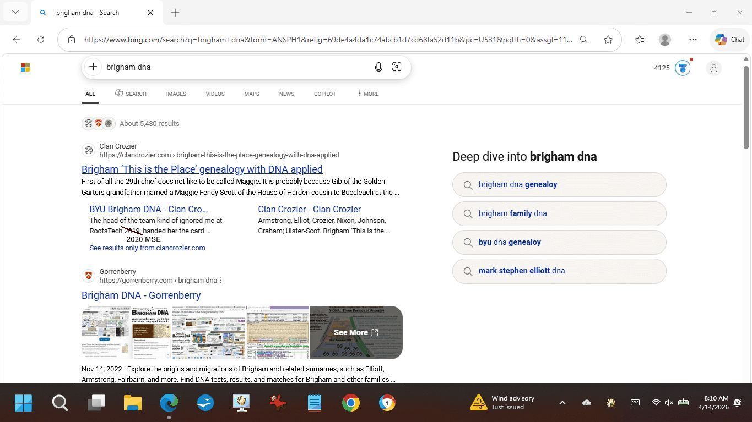
Task: View site information lock icon
Action: 72,40
